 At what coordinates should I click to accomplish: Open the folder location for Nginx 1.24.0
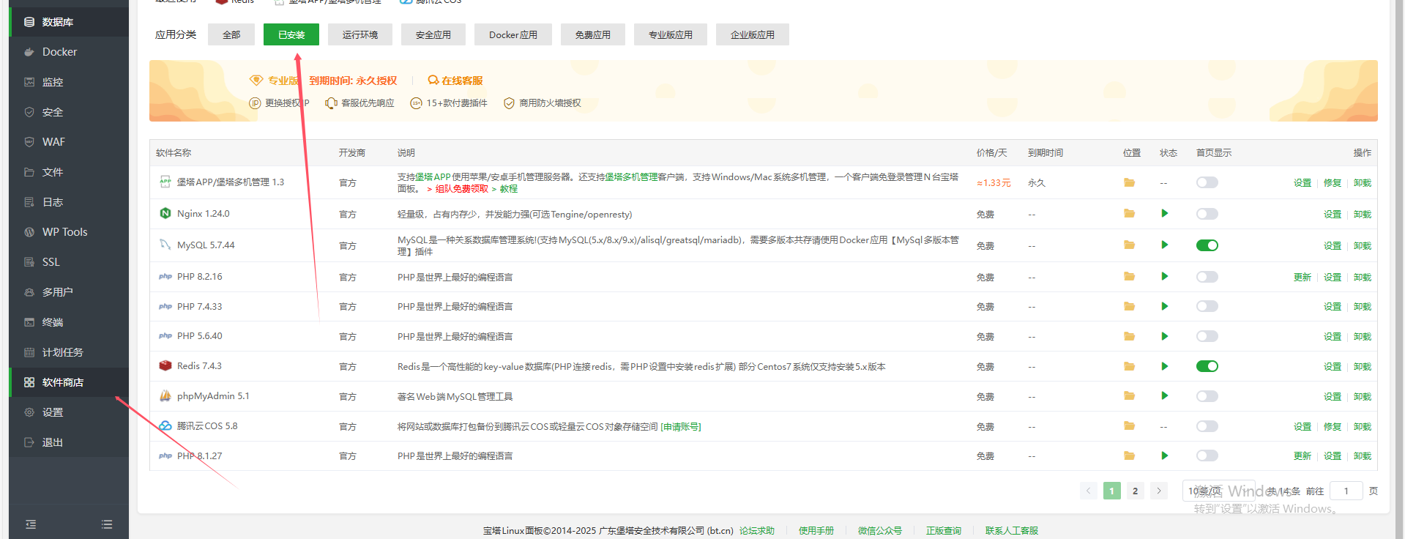coord(1130,214)
